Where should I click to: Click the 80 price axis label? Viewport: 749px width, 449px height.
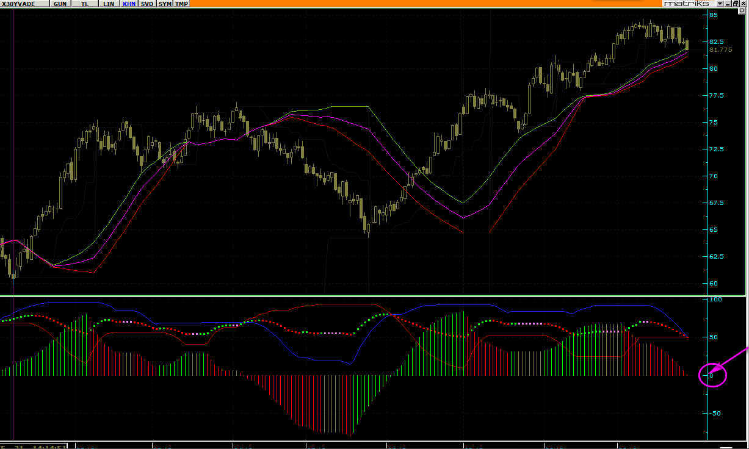pyautogui.click(x=713, y=68)
